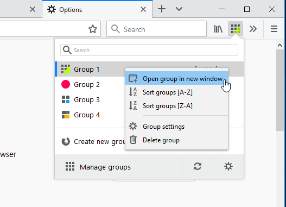Expand the toolbar overflow chevrons
Viewport: 286px width, 207px height.
click(x=253, y=29)
